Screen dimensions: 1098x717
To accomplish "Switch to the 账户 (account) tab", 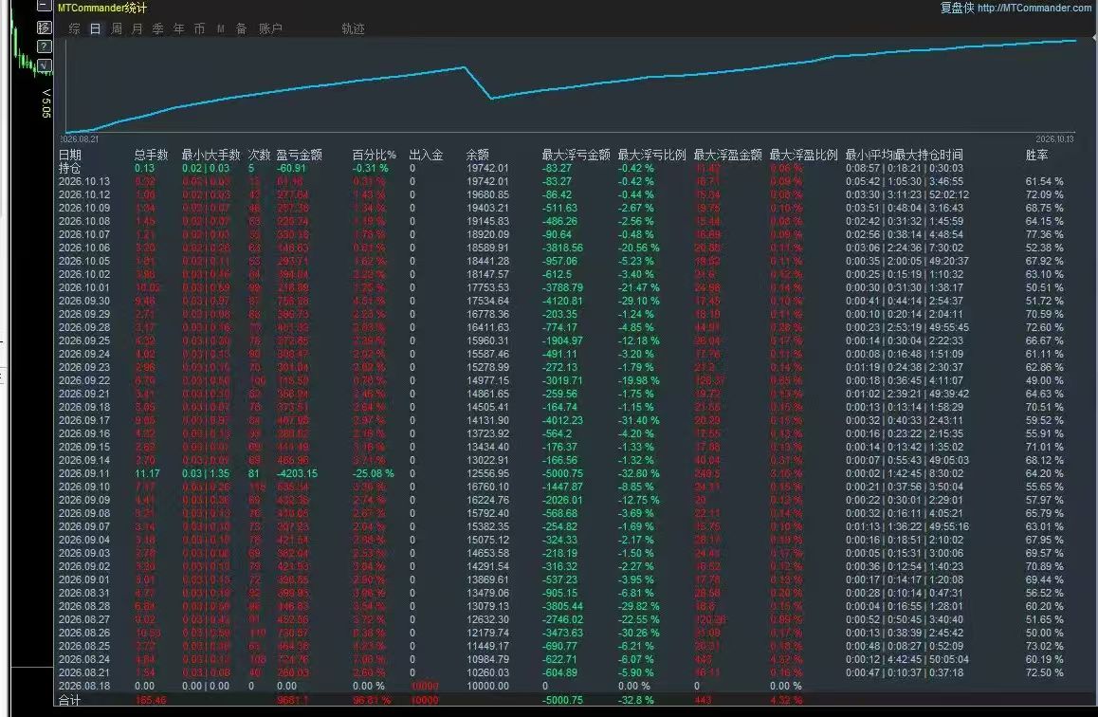I will 270,28.
